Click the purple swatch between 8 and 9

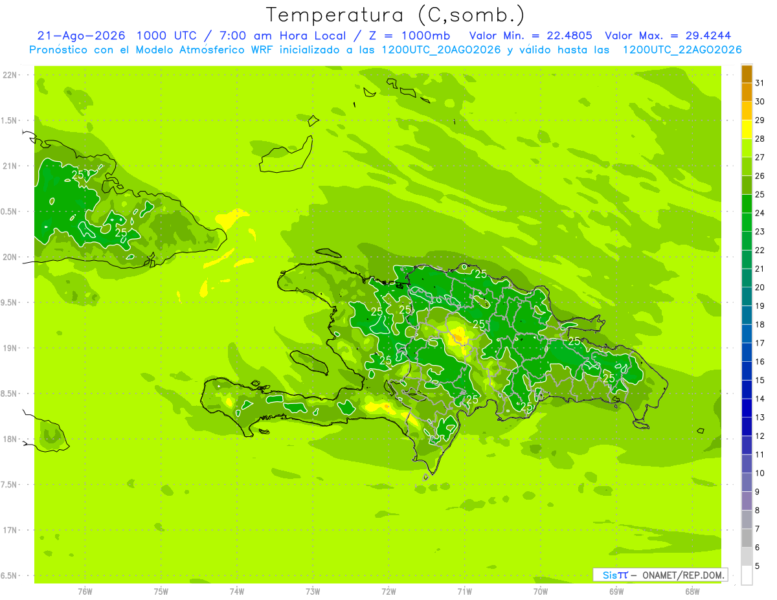point(747,502)
